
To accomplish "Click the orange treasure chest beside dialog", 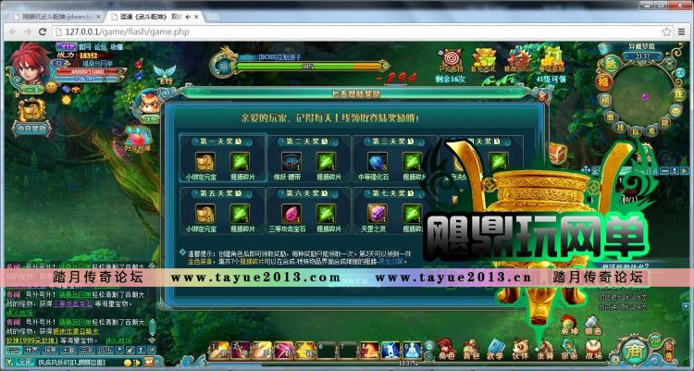I will pyautogui.click(x=558, y=155).
